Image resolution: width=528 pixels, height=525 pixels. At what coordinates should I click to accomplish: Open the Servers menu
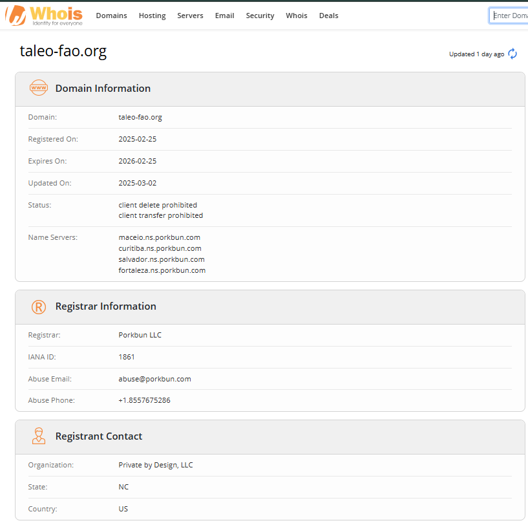(x=190, y=16)
